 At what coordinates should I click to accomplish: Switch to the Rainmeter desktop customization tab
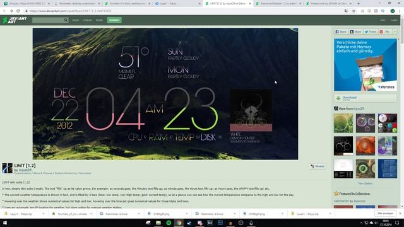coord(77,4)
